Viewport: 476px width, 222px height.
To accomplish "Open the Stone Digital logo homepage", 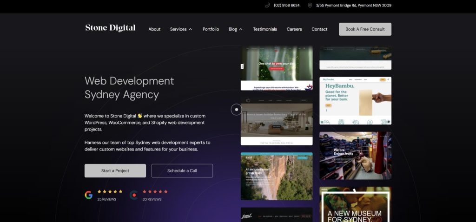I will pyautogui.click(x=111, y=28).
